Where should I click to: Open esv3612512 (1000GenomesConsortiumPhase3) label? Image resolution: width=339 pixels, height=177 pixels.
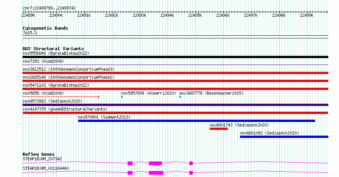coord(69,69)
